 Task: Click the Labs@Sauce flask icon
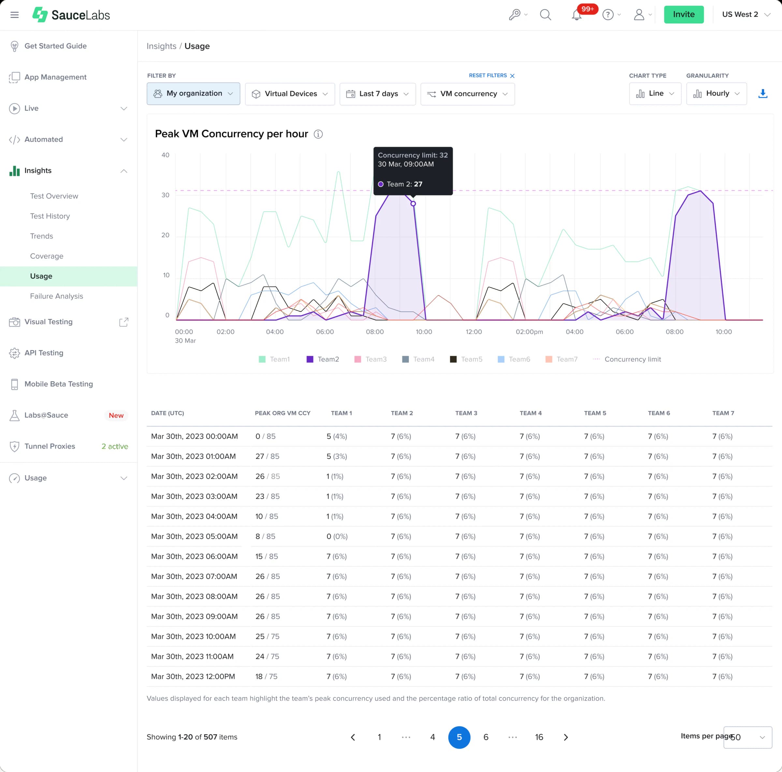(15, 416)
